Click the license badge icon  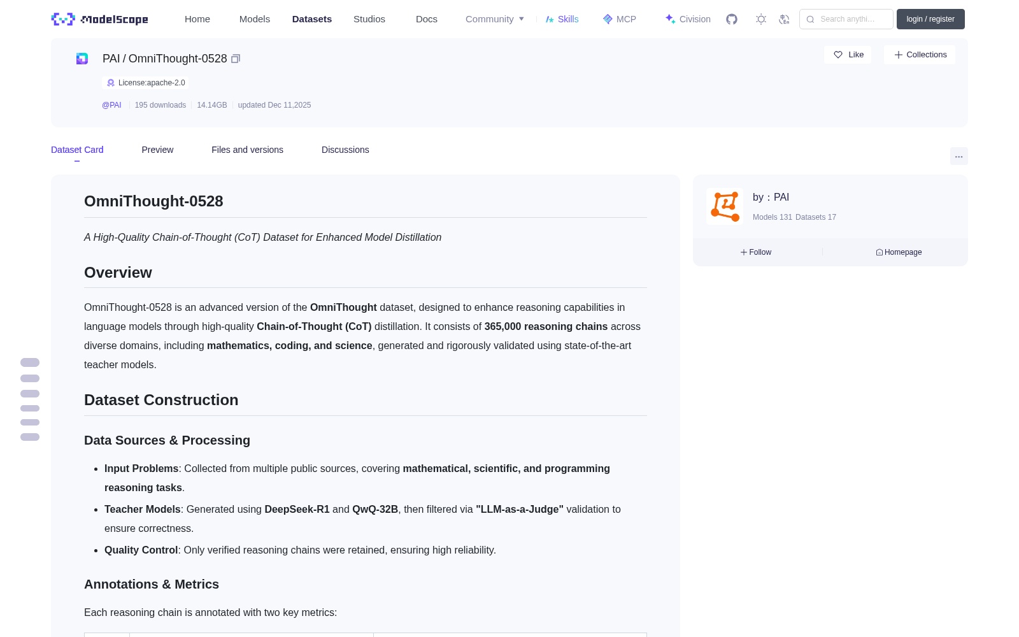coord(111,83)
